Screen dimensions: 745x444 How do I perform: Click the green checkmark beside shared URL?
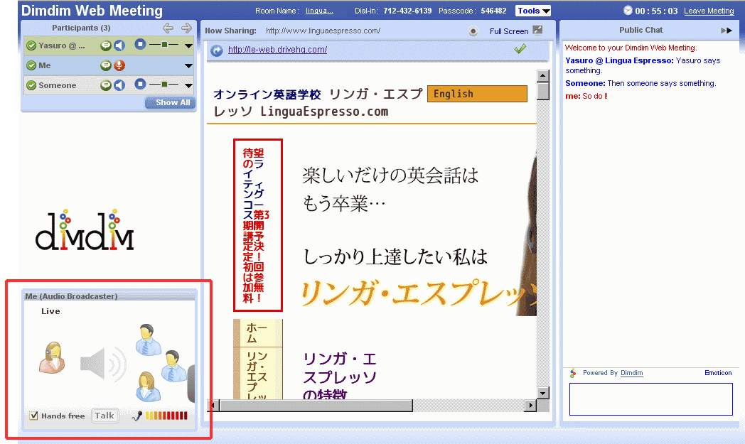coord(520,48)
